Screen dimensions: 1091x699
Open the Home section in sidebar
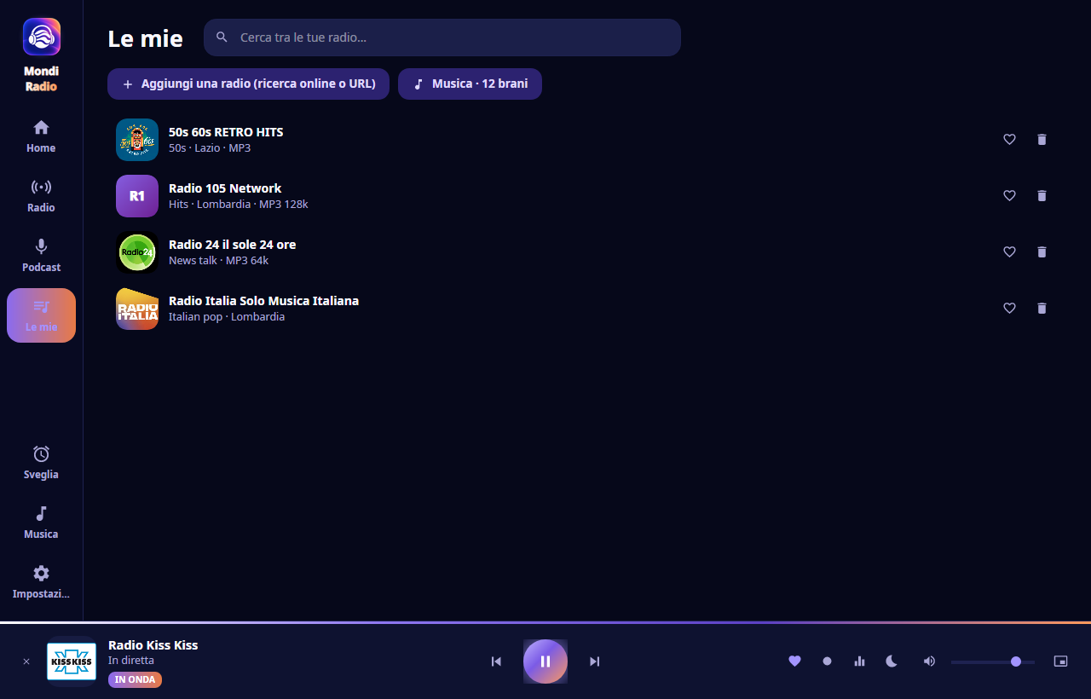tap(41, 136)
